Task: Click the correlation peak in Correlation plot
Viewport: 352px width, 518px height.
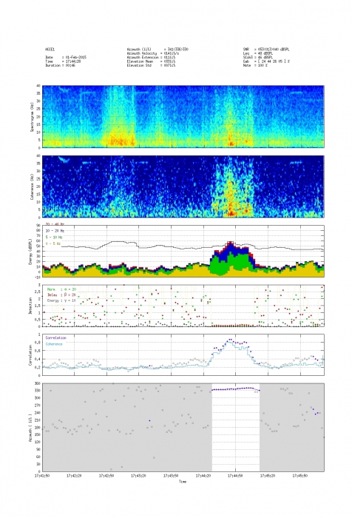Action: tap(230, 340)
